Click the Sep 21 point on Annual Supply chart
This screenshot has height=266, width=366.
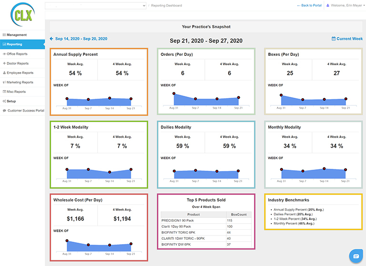tap(131, 99)
